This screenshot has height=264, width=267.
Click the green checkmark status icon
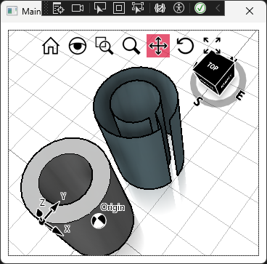point(200,8)
